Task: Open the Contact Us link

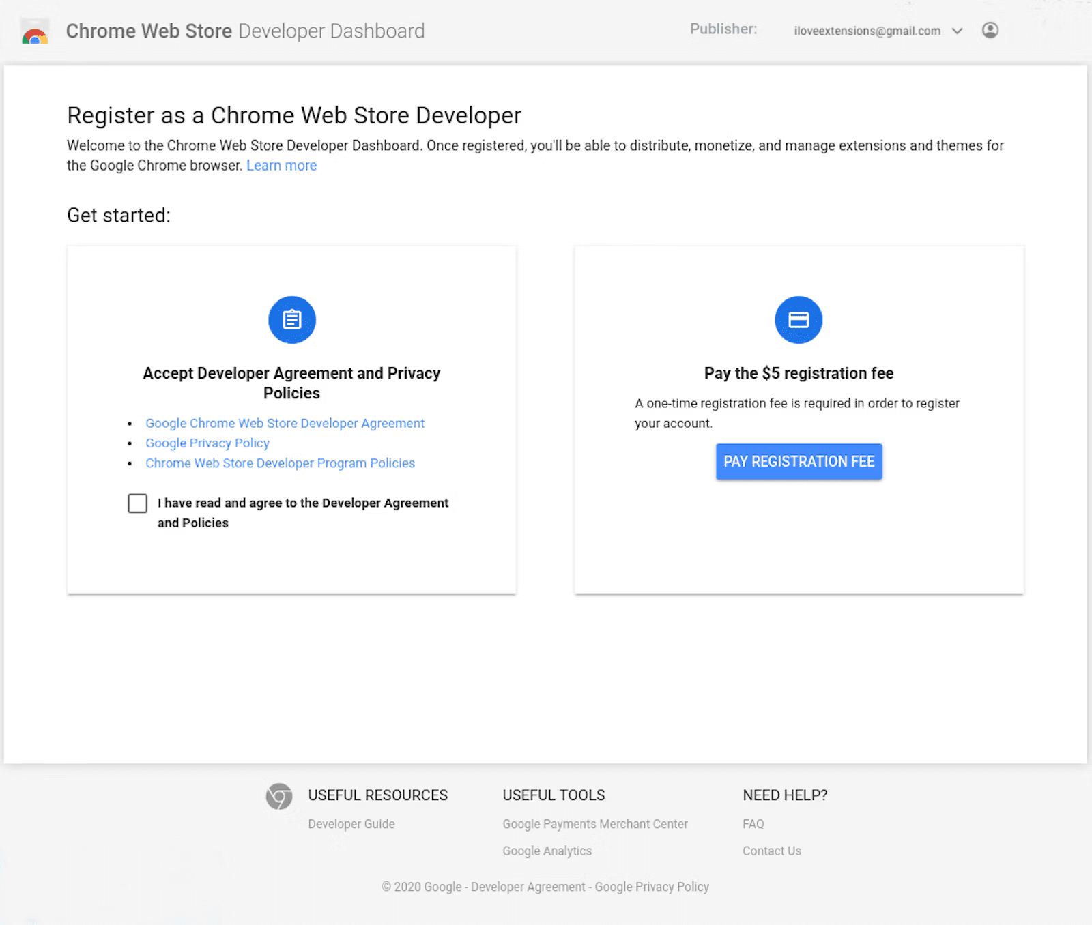Action: (772, 851)
